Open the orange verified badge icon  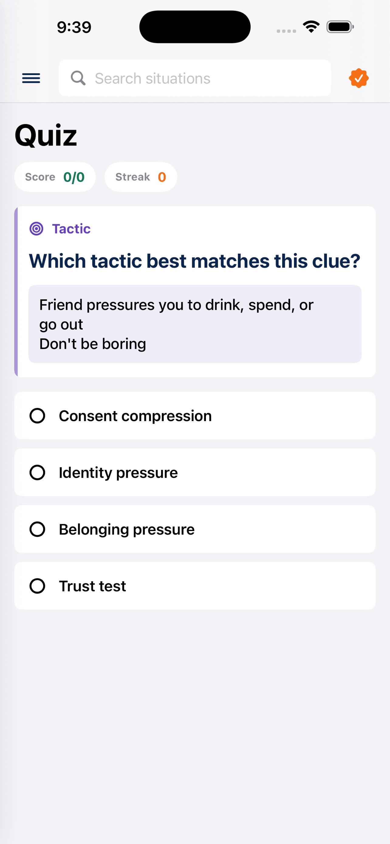coord(359,78)
